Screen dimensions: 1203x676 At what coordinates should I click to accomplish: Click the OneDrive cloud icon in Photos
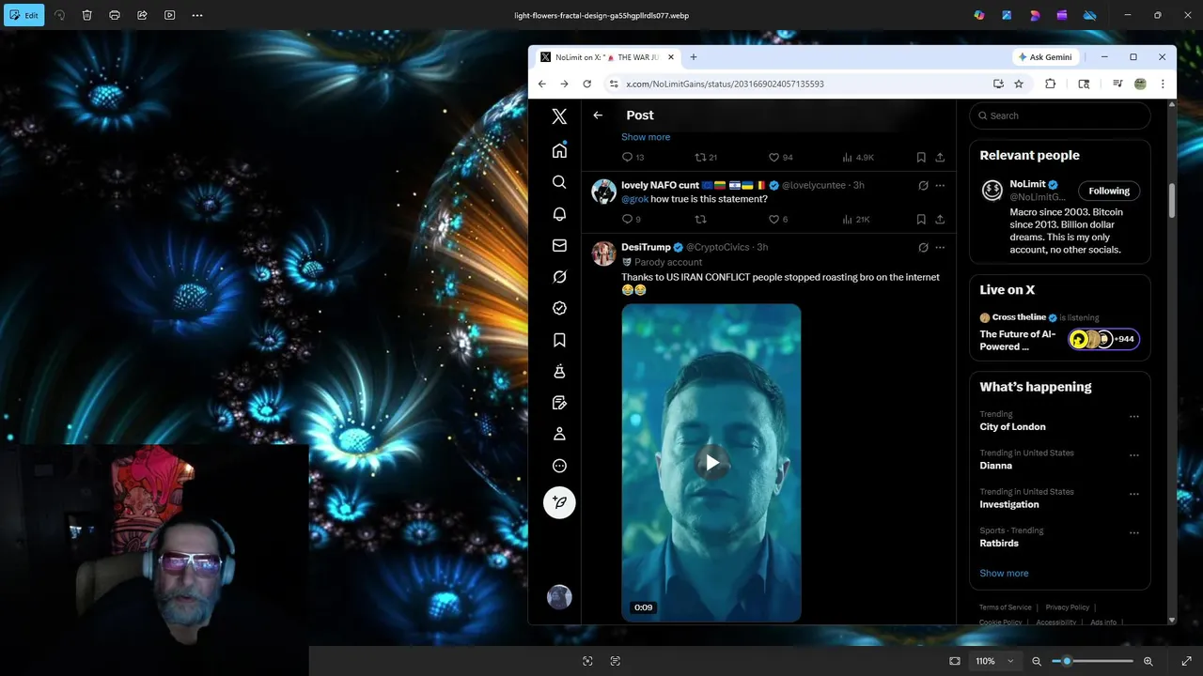[x=1090, y=15]
